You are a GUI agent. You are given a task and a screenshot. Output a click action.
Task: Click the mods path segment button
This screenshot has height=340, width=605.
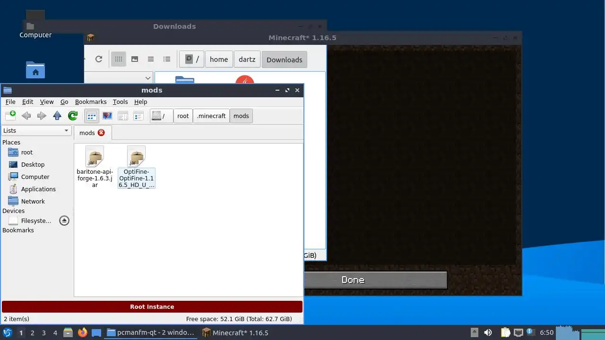pyautogui.click(x=241, y=116)
